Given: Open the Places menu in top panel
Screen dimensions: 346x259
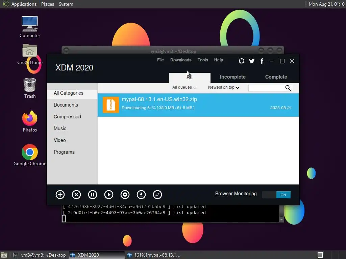Looking at the screenshot, I should point(48,4).
